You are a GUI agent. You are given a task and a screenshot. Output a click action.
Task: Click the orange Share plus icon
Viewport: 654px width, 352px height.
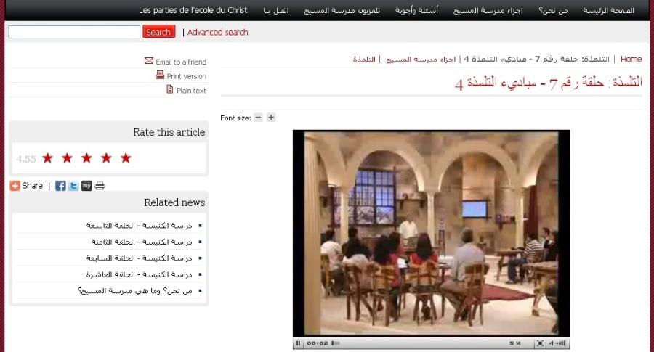(x=15, y=186)
